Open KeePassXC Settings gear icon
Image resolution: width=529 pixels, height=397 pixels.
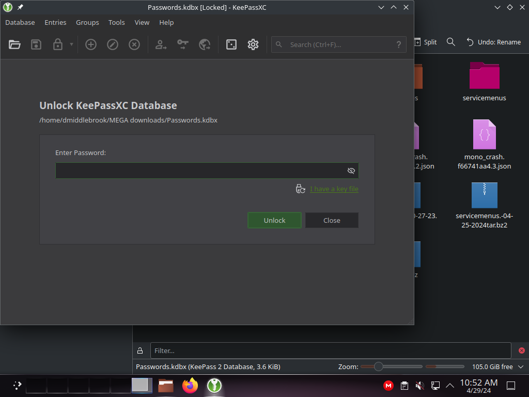click(x=253, y=44)
